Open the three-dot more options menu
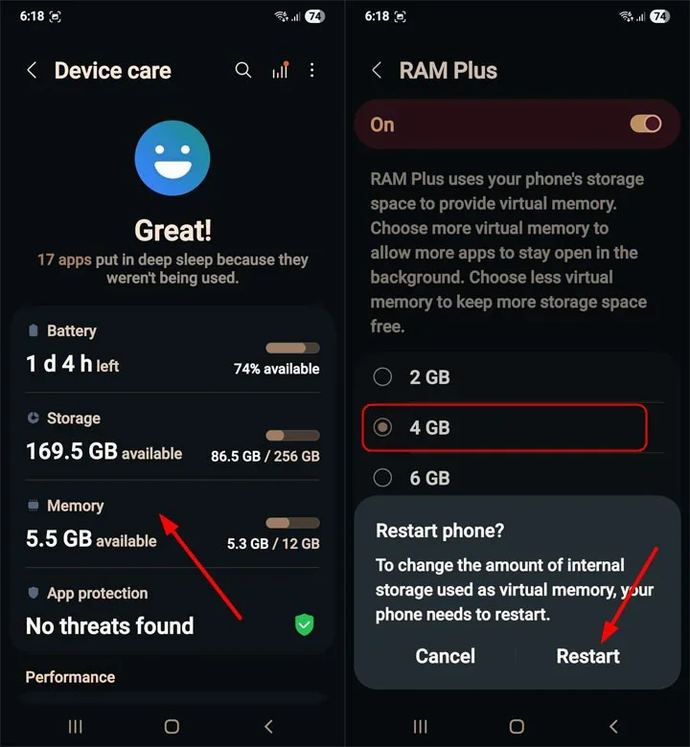This screenshot has height=747, width=690. [x=311, y=70]
